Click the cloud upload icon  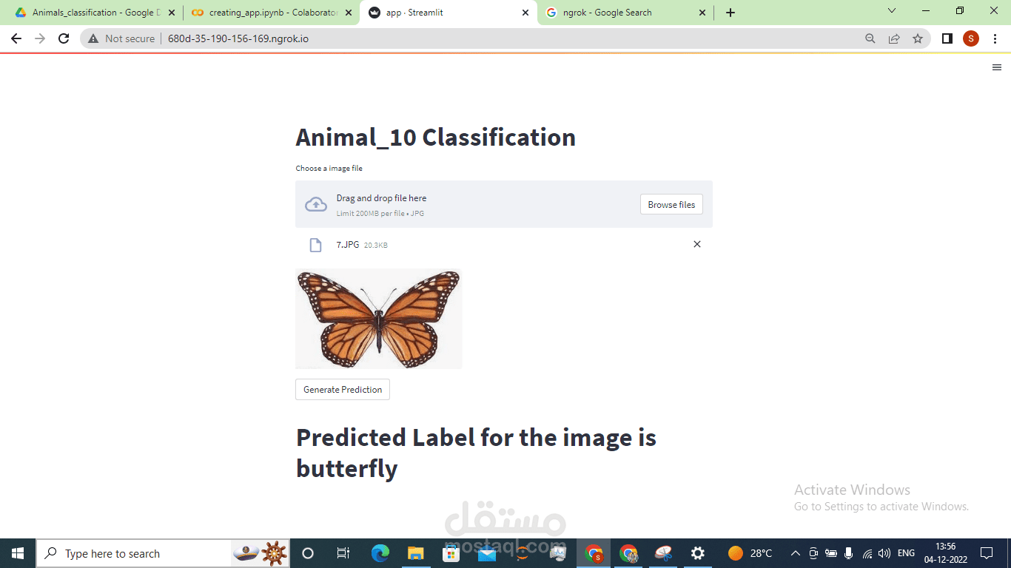point(316,205)
